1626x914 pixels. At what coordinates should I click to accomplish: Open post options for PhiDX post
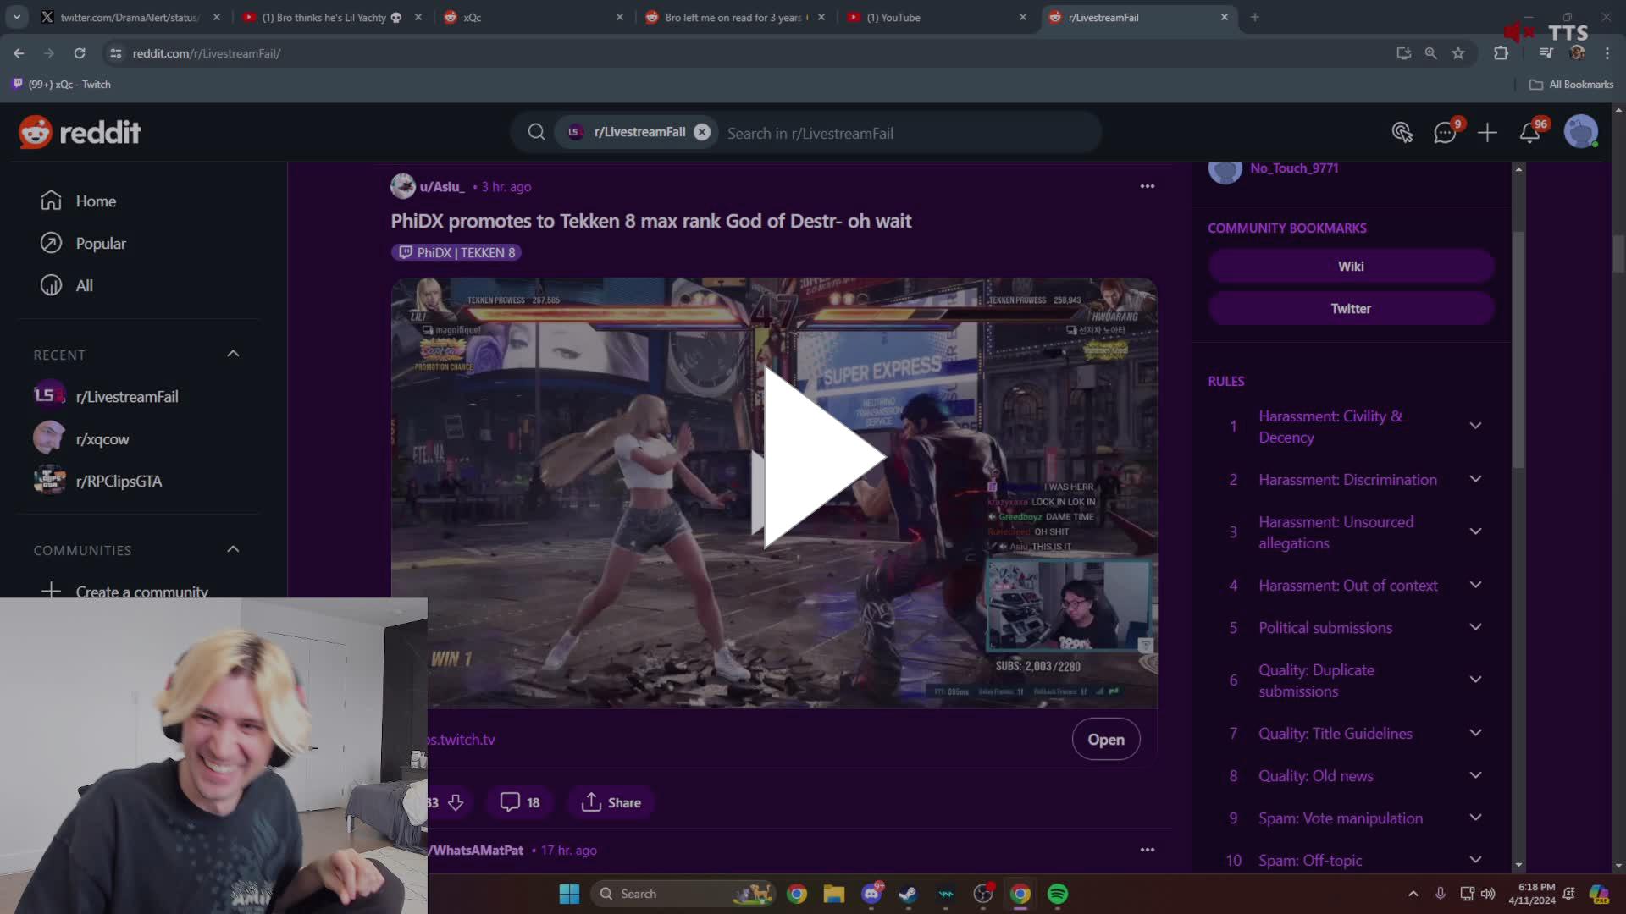pyautogui.click(x=1147, y=186)
